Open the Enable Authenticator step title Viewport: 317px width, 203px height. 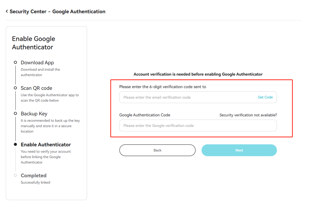46,144
